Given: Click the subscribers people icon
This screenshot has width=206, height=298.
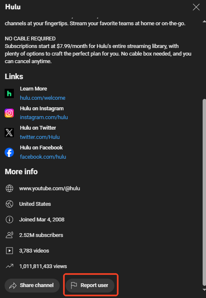Looking at the screenshot, I should click(x=10, y=235).
